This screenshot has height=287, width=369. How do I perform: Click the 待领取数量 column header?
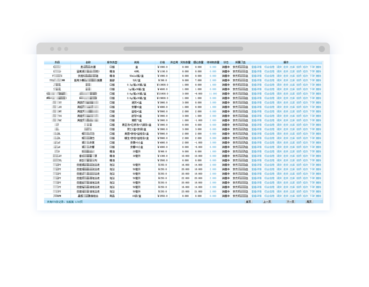(x=213, y=63)
